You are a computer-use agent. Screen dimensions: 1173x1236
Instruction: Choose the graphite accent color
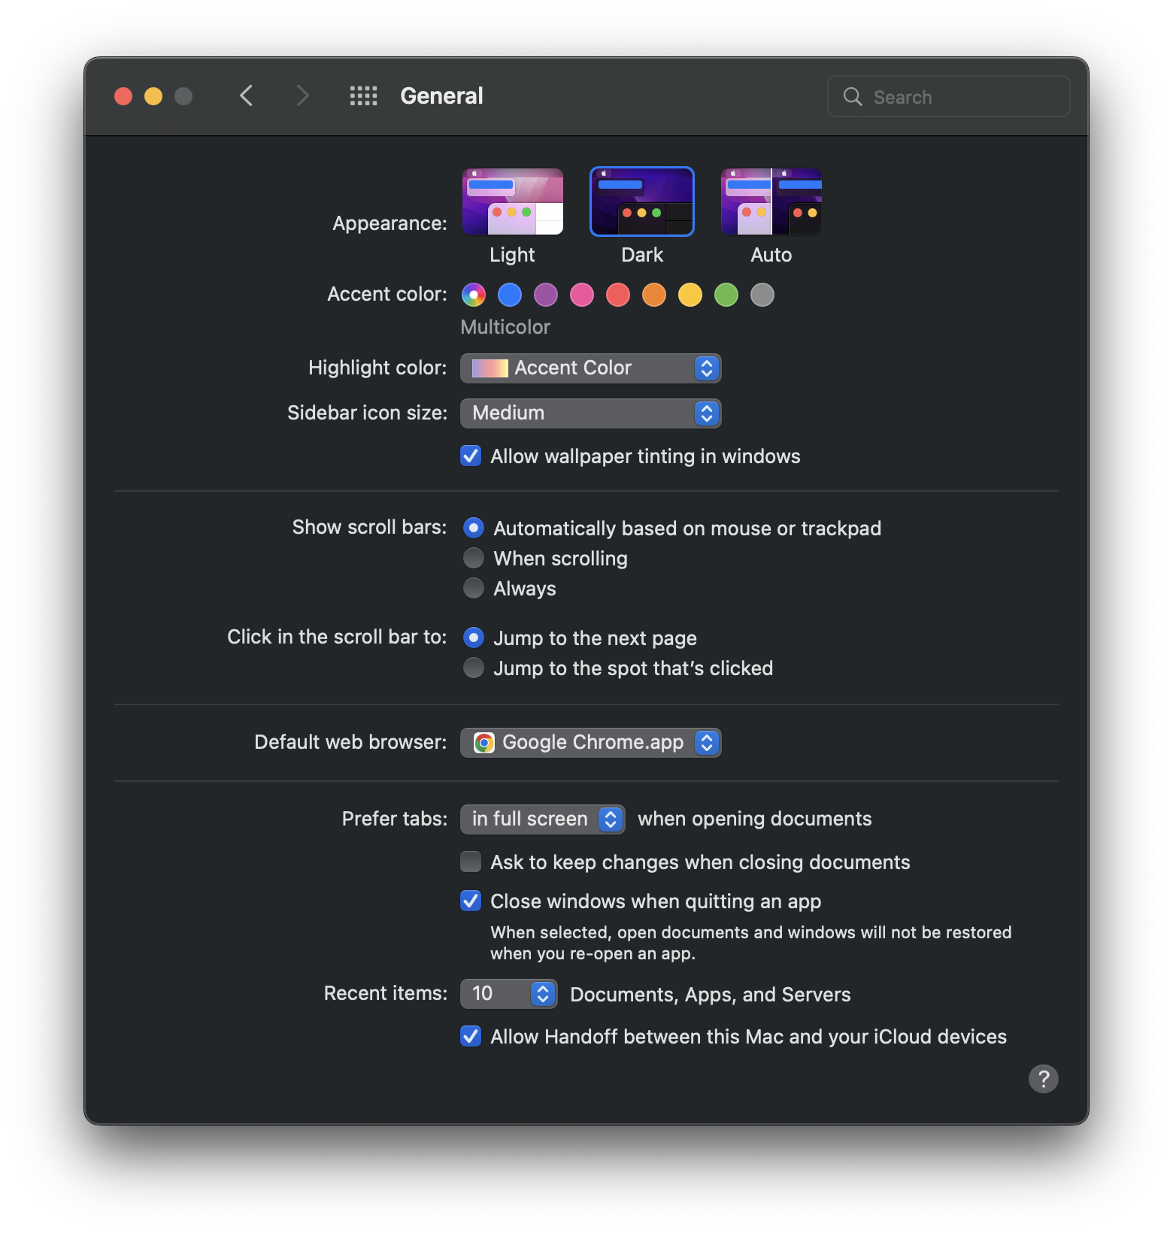click(762, 295)
